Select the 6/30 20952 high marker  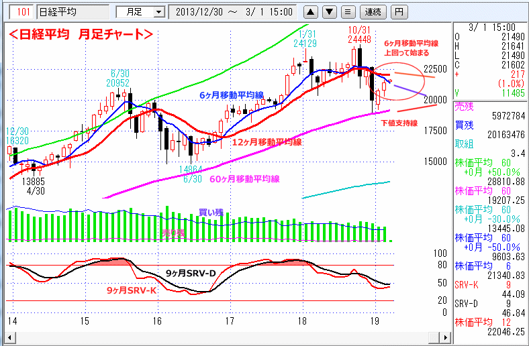120,77
